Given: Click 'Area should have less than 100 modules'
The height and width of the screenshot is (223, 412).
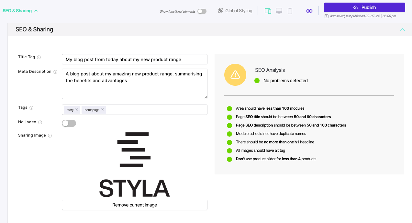Looking at the screenshot, I should click(x=270, y=108).
